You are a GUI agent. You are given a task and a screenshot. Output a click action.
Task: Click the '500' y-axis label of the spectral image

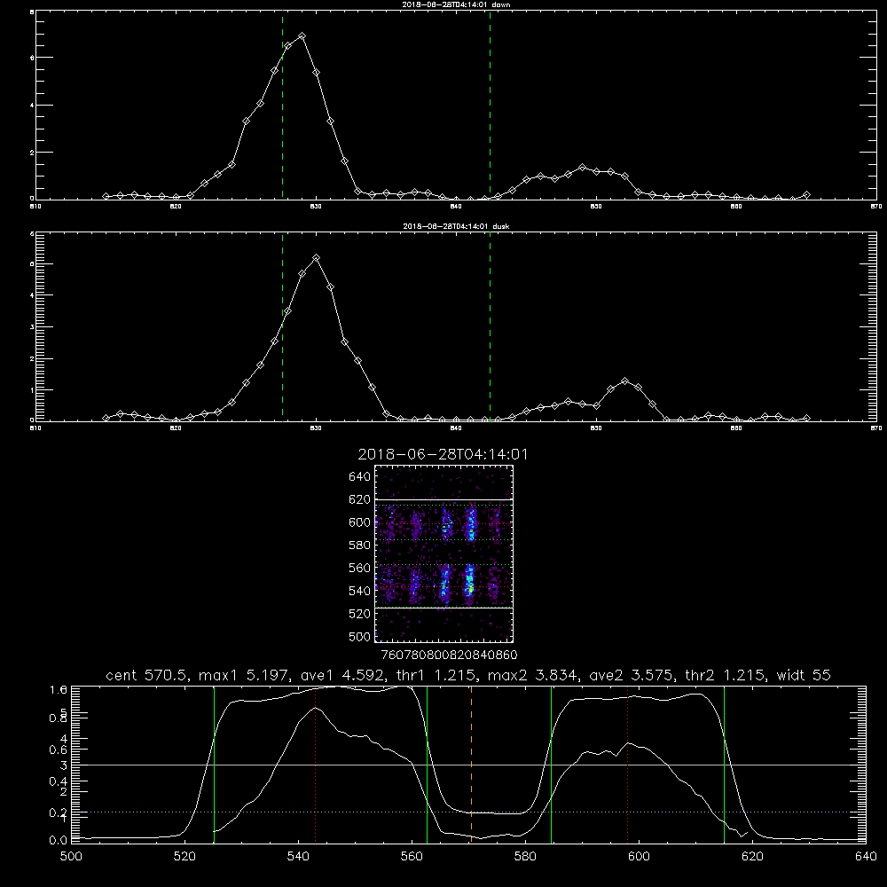360,636
